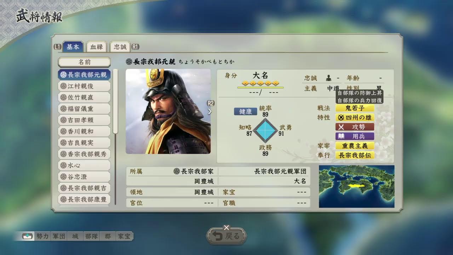Click the officer list scrollbar
This screenshot has height=255, width=453.
click(x=115, y=136)
